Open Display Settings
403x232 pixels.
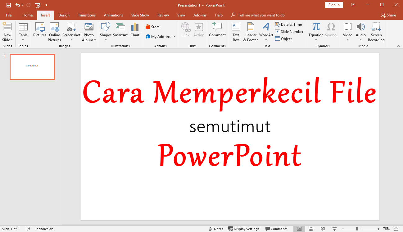[x=244, y=229]
